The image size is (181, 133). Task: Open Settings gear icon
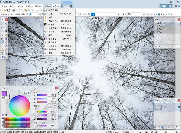[176, 6]
